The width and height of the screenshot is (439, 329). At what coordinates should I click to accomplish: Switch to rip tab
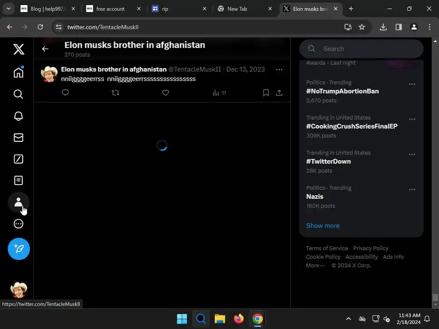179,9
